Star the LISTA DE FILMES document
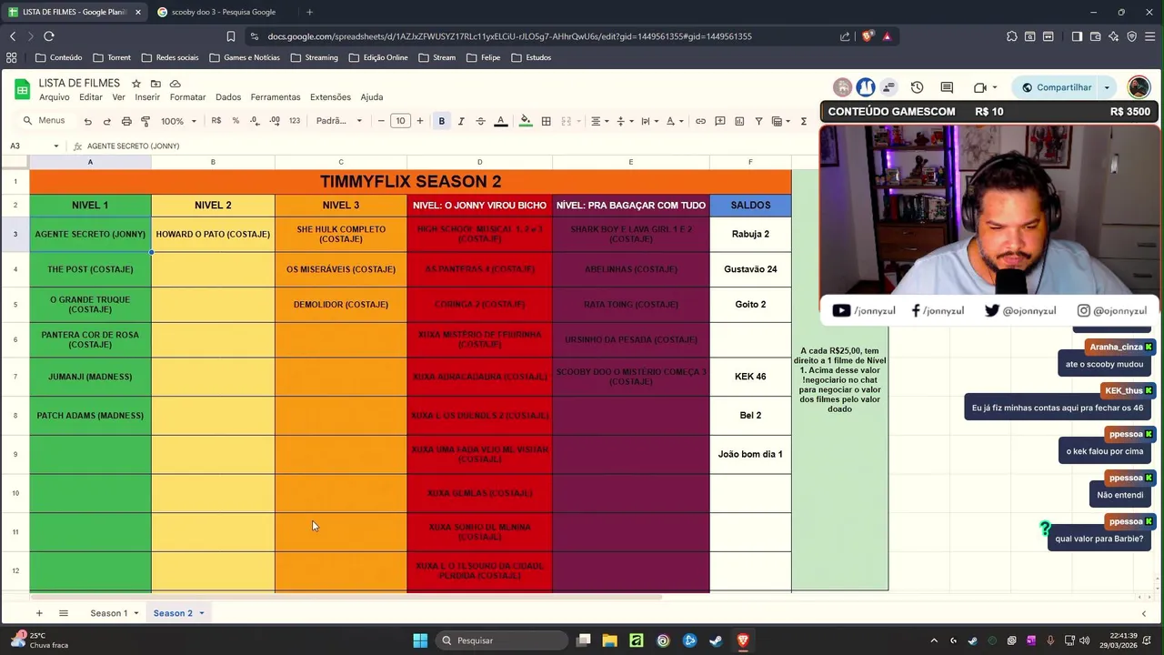This screenshot has height=655, width=1164. [136, 84]
